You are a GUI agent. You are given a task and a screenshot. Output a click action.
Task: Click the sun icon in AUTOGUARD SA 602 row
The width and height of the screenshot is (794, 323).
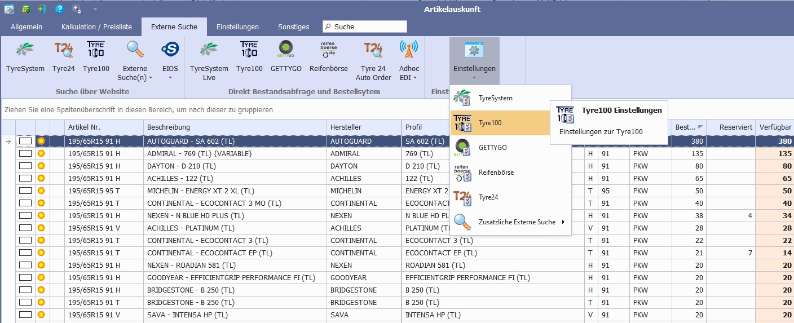[41, 141]
